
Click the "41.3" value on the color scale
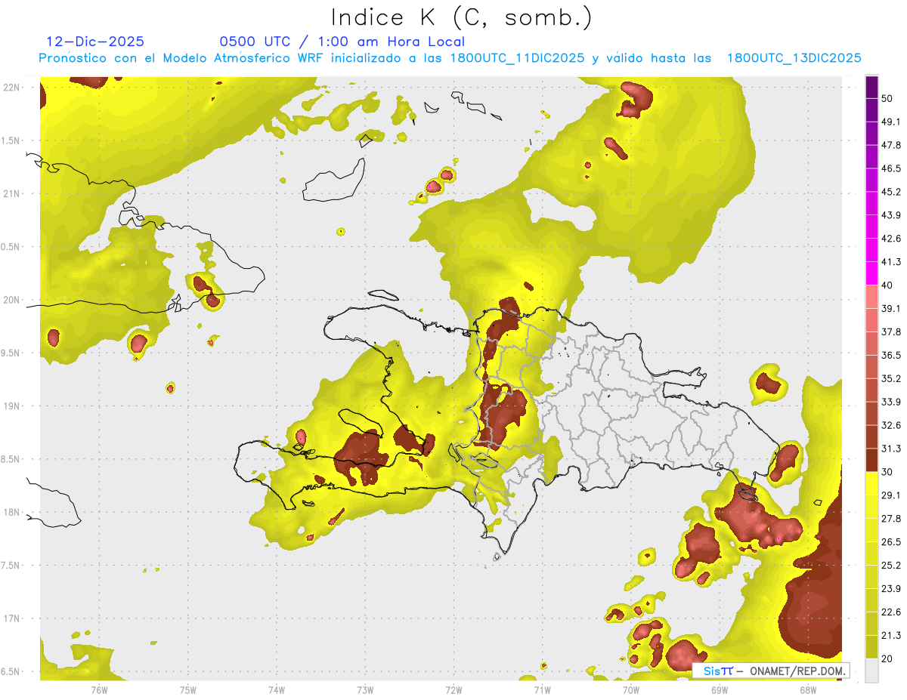[892, 262]
